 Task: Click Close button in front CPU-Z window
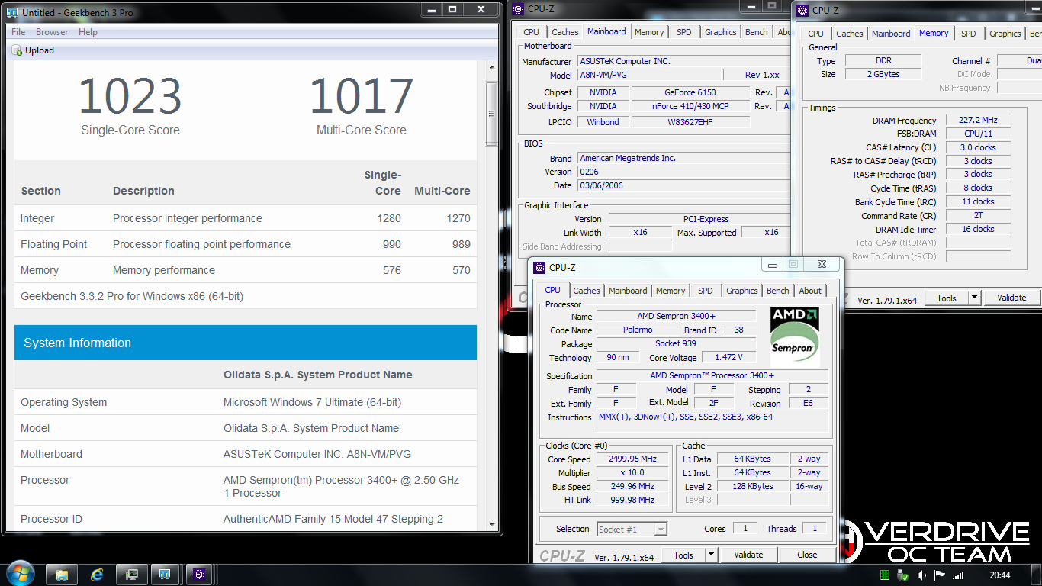point(807,555)
